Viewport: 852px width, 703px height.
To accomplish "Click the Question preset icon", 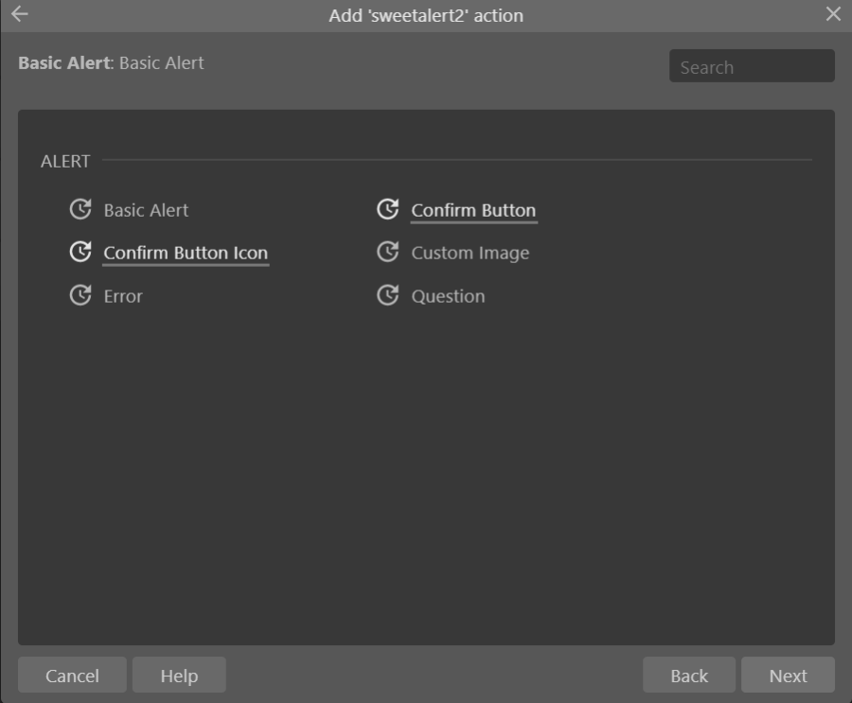I will (x=388, y=295).
